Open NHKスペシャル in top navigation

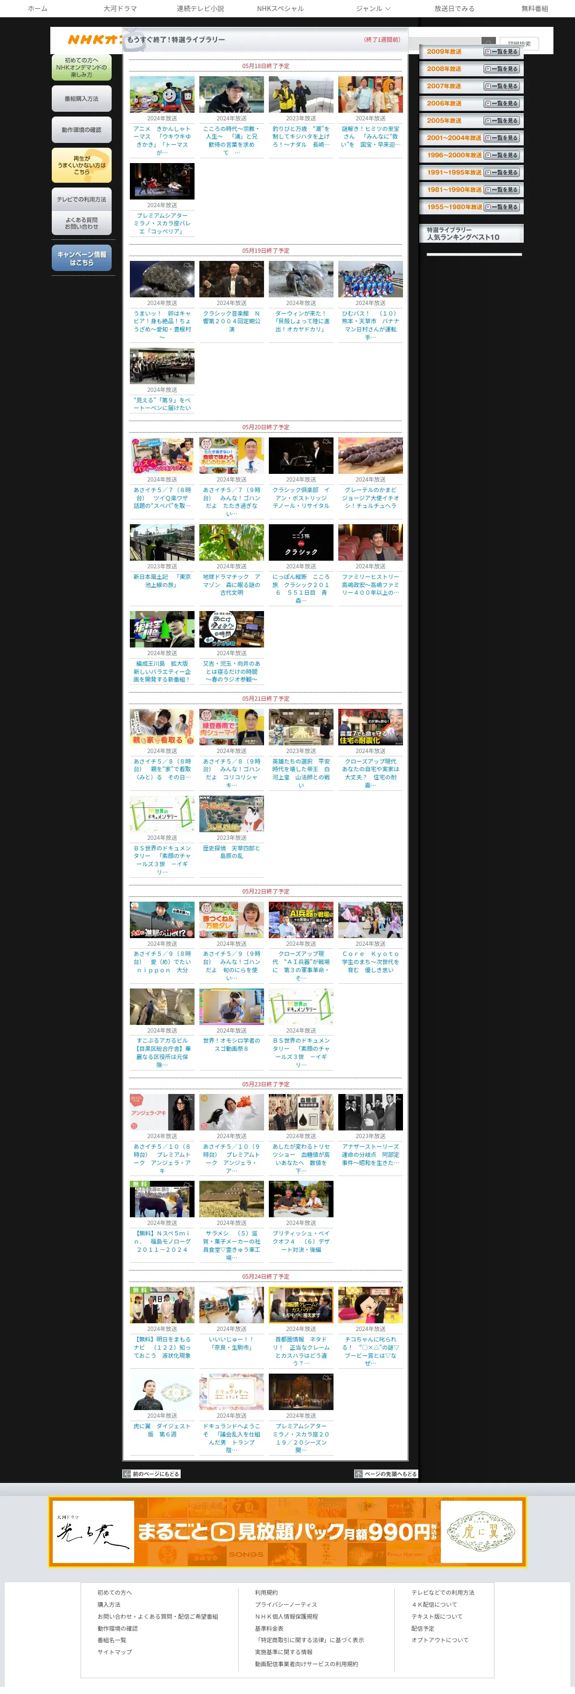[x=281, y=9]
